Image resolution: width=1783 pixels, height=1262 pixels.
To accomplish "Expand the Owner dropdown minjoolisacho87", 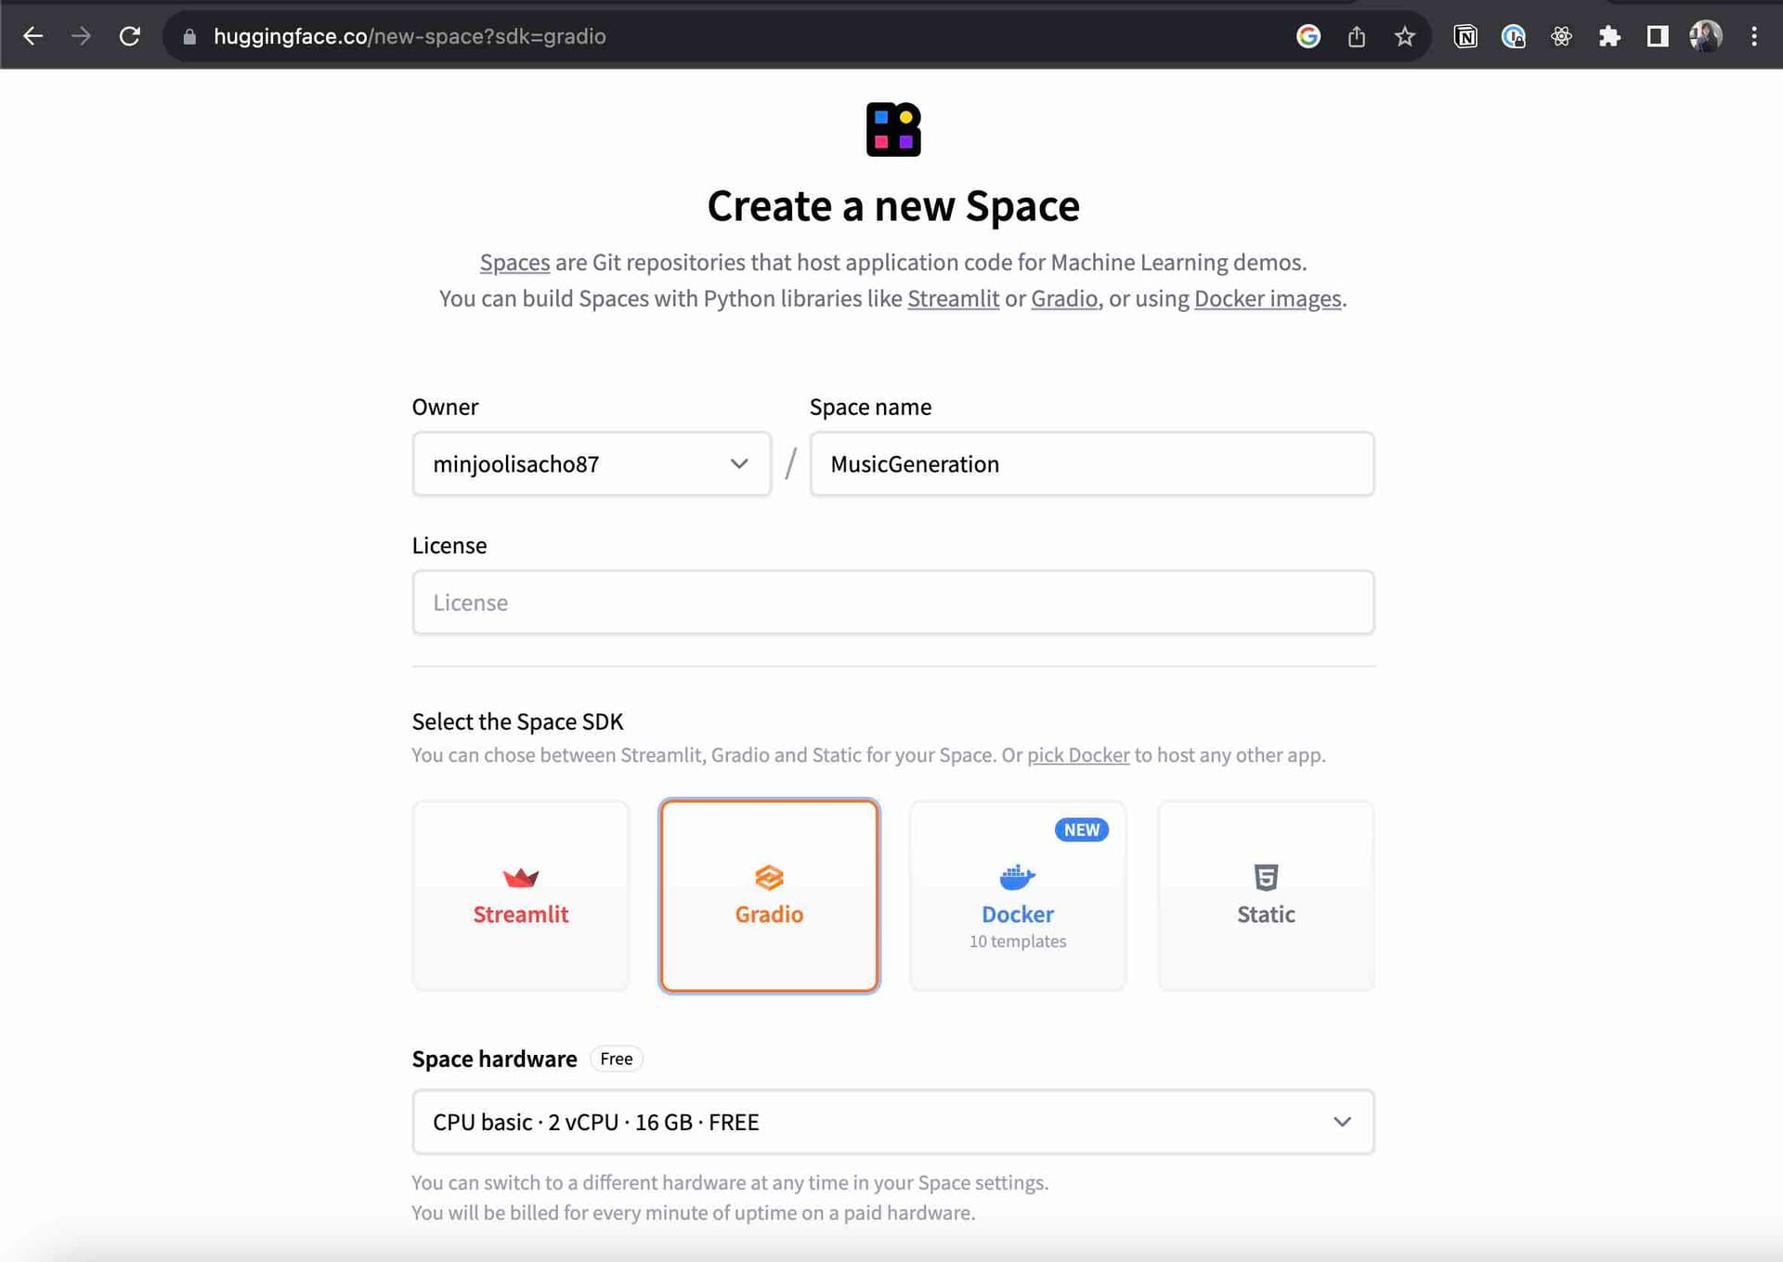I will coord(592,463).
